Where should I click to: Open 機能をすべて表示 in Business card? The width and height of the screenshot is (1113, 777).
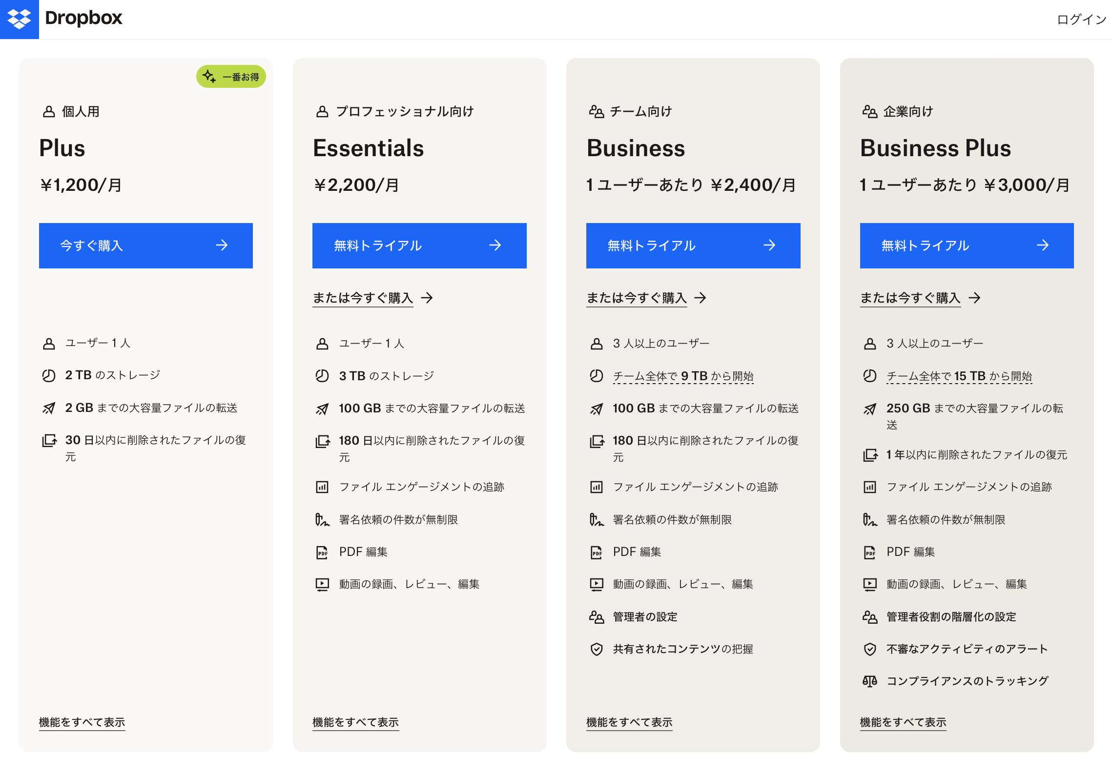[x=629, y=722]
